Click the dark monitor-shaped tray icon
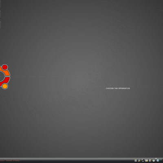163x163 pixels. pyautogui.click(x=143, y=161)
